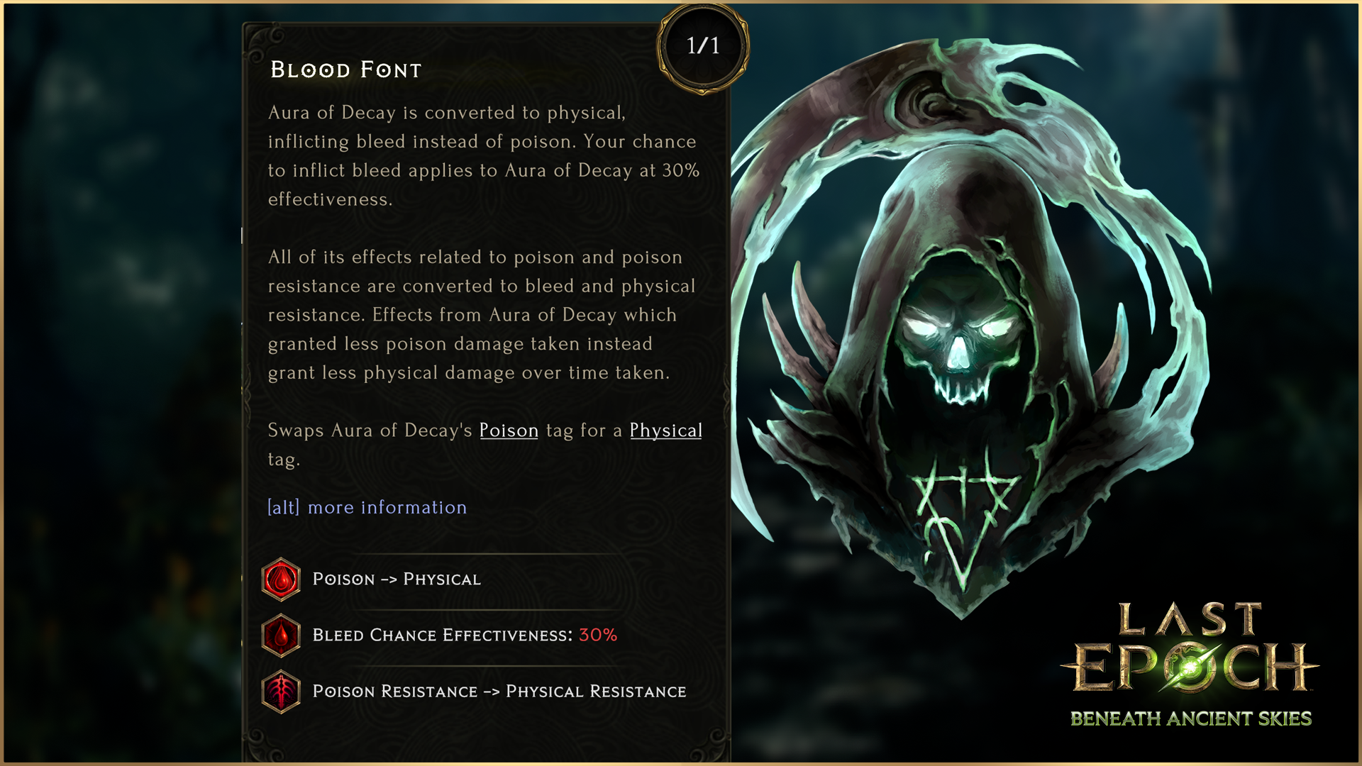Click the paragraph about poison resistance conversion

(482, 315)
